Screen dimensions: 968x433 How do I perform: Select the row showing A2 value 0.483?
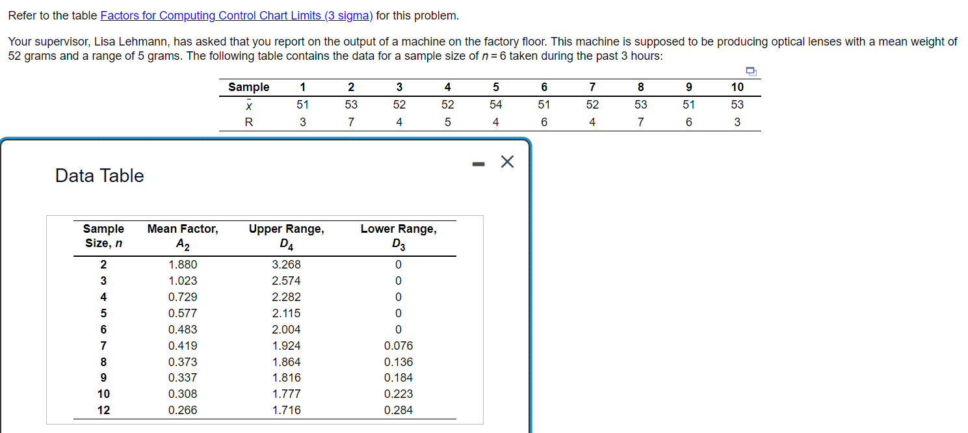(x=183, y=329)
